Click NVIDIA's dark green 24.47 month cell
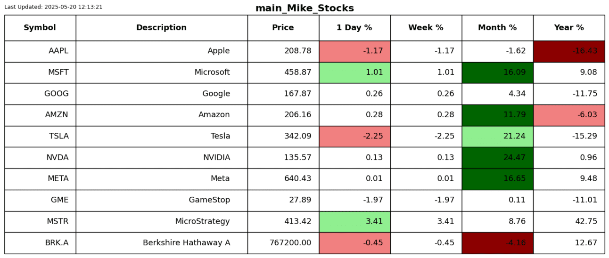609x258 pixels. click(x=497, y=158)
